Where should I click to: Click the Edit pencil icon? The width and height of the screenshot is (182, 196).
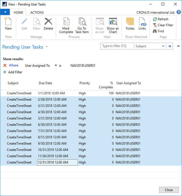(x=24, y=22)
